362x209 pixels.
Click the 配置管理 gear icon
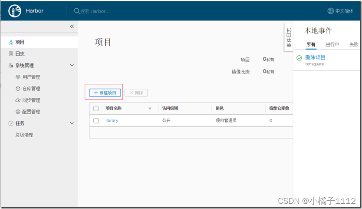18,112
